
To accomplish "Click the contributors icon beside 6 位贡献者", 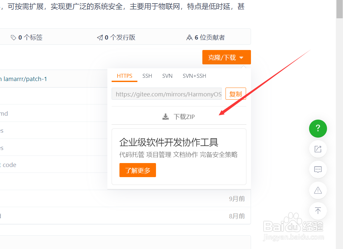I will click(x=190, y=37).
